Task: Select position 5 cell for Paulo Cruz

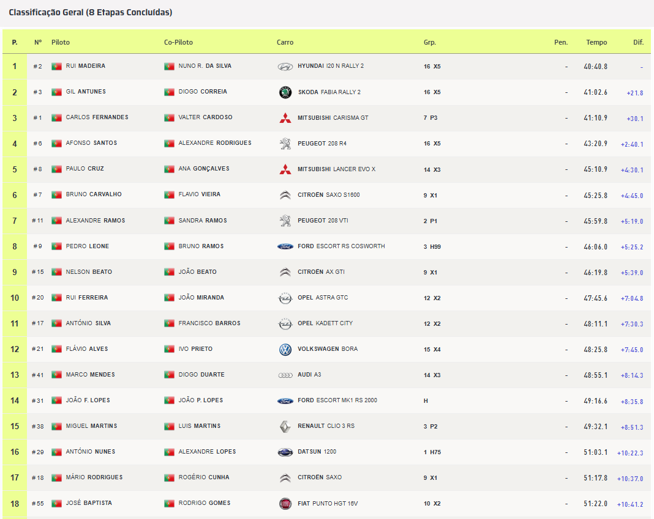Action: coord(15,169)
